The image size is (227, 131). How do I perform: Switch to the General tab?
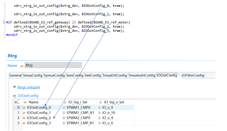point(15,75)
